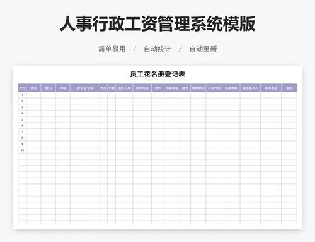Click row number 1 in 序号 column

(22, 95)
